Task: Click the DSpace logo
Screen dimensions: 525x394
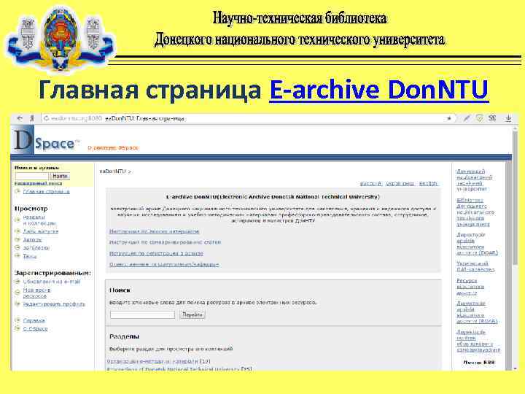Action: coord(46,141)
